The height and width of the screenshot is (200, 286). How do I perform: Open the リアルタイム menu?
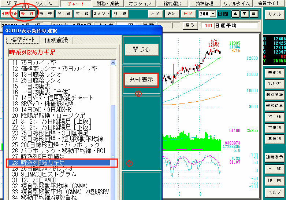click(237, 3)
